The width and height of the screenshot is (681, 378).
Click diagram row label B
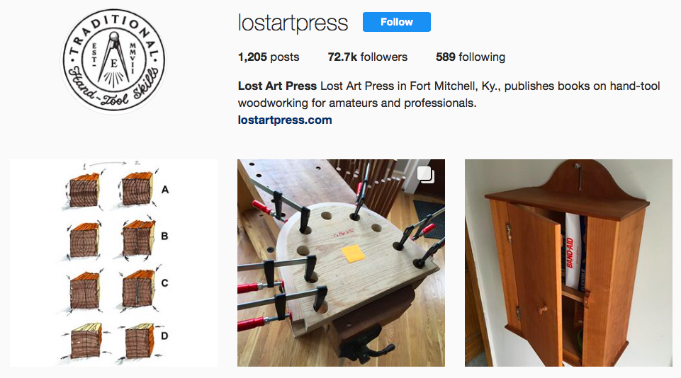tap(164, 236)
